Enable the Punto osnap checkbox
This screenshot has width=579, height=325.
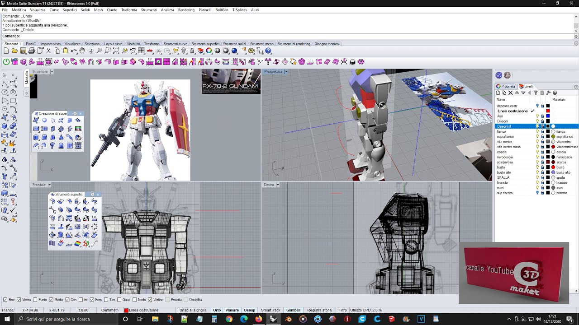point(35,300)
